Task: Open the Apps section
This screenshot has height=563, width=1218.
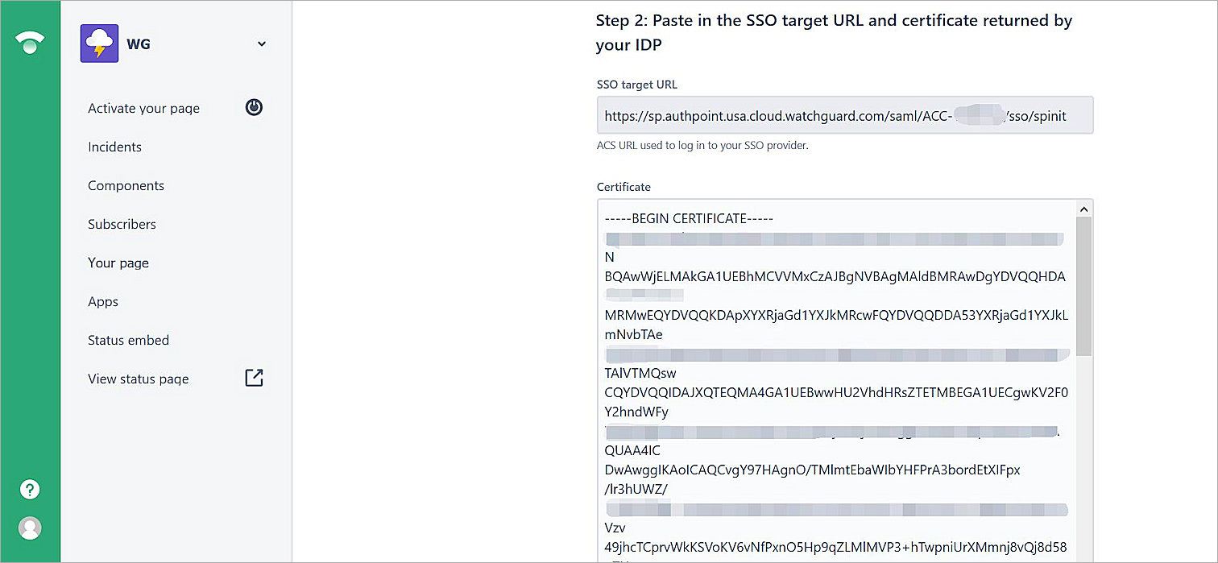Action: (103, 302)
